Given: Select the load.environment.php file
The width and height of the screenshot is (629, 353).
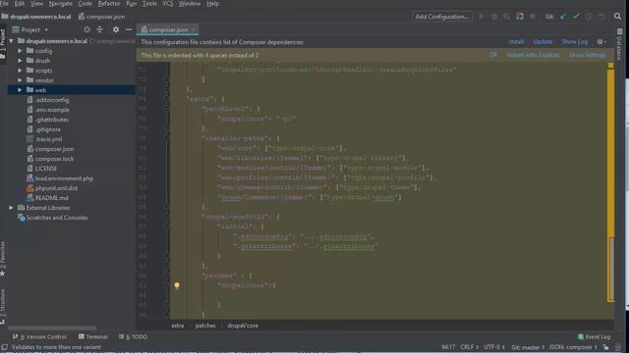Looking at the screenshot, I should (64, 178).
